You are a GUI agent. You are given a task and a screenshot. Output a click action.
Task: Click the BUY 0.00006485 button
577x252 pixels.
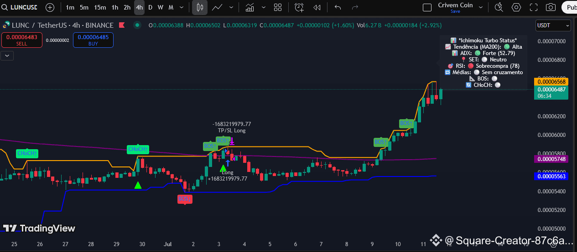[93, 40]
